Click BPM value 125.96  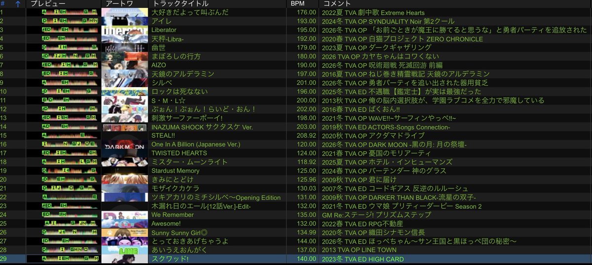(x=307, y=180)
